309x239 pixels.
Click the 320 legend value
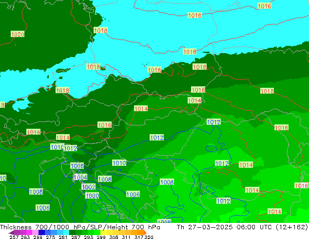click(x=149, y=237)
